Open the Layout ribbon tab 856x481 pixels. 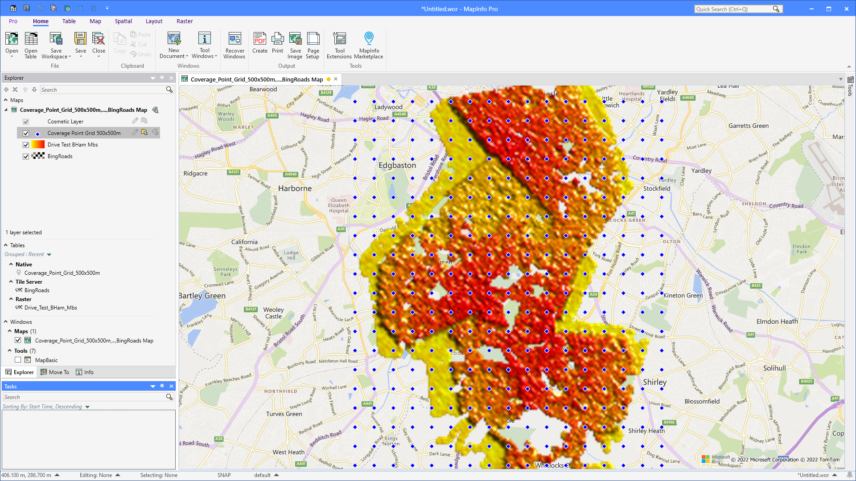pos(154,21)
